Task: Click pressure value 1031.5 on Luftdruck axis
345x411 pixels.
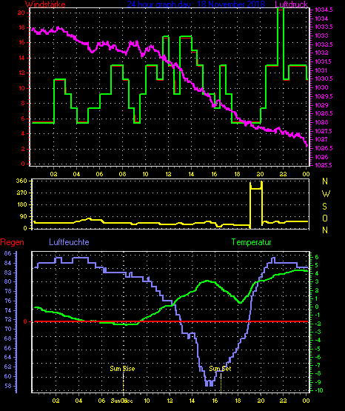Action: [x=324, y=61]
